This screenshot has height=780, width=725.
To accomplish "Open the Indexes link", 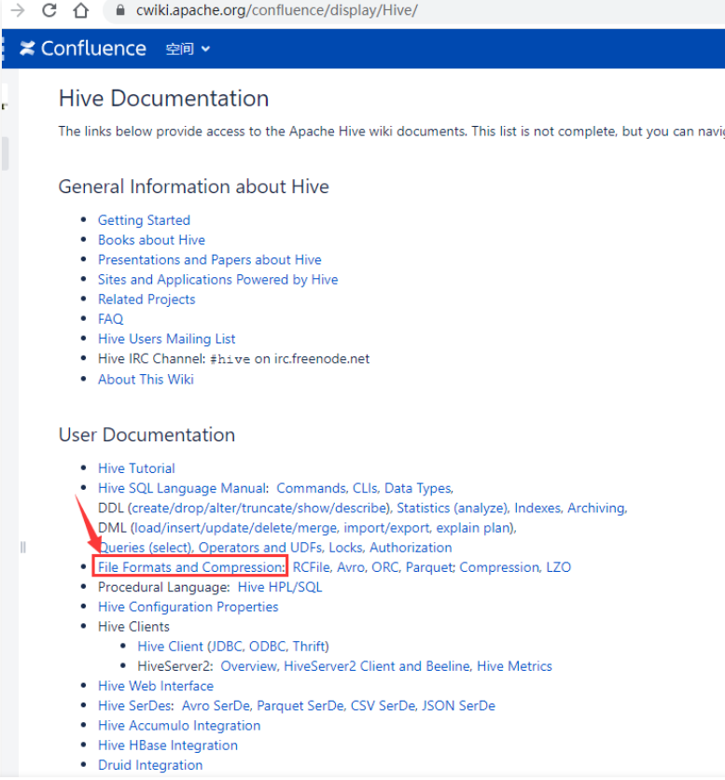I will point(538,508).
